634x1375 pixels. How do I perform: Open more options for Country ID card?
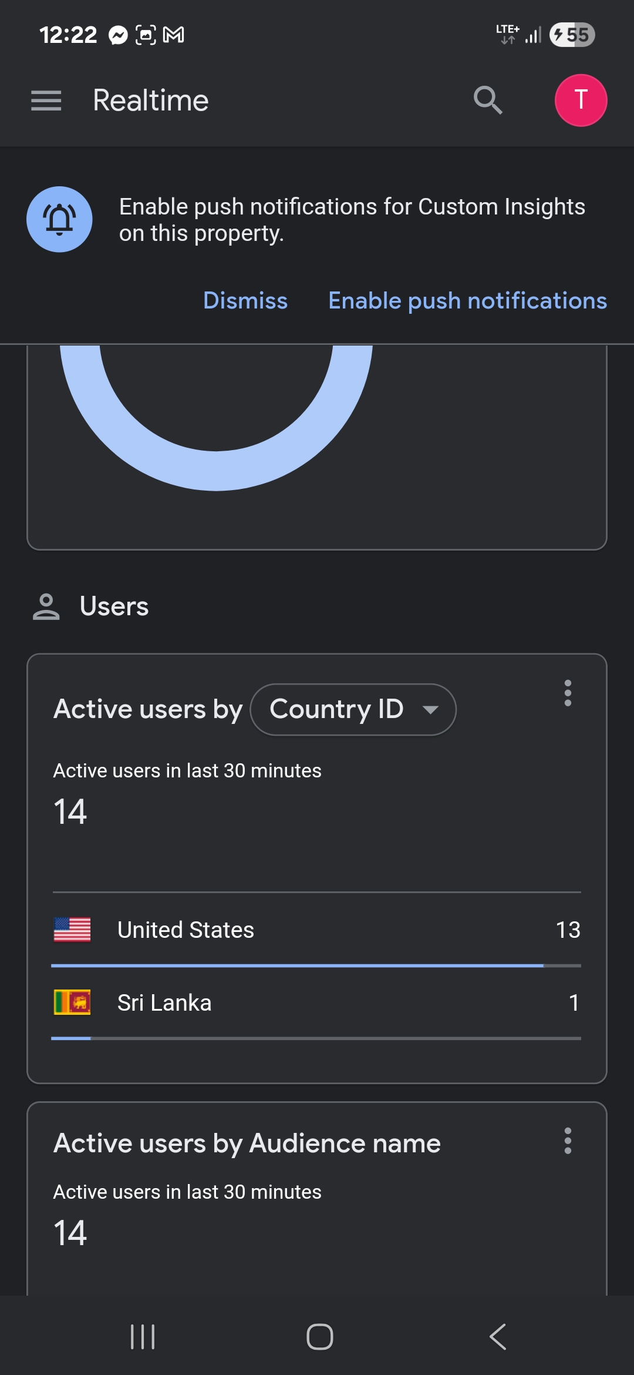(x=568, y=693)
